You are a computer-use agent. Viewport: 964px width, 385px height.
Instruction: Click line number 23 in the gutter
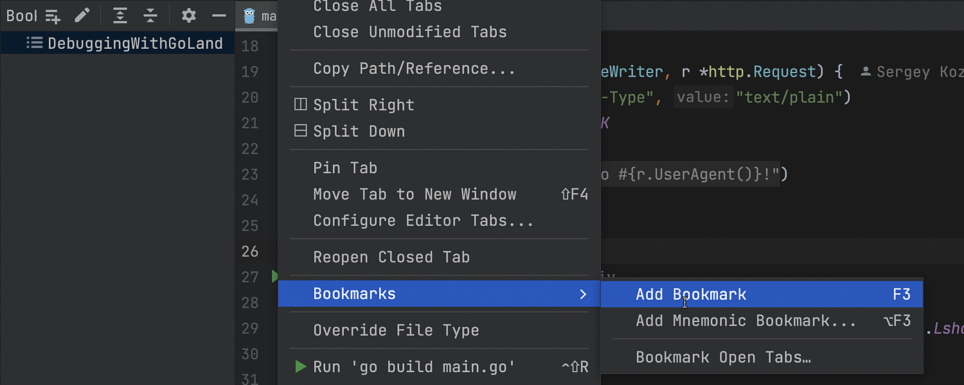(x=250, y=175)
